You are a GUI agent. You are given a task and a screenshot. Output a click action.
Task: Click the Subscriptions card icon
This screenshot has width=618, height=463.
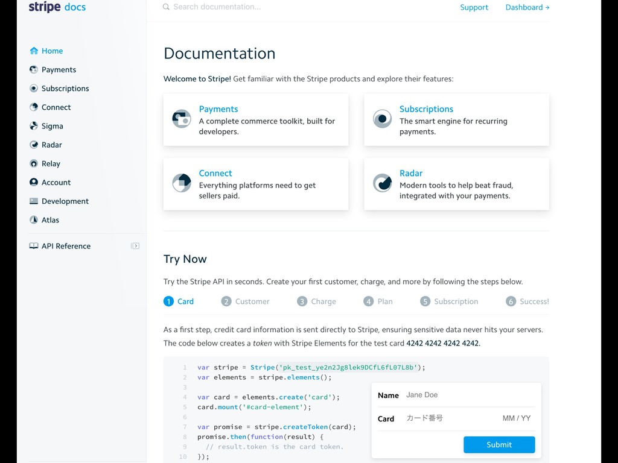(382, 119)
